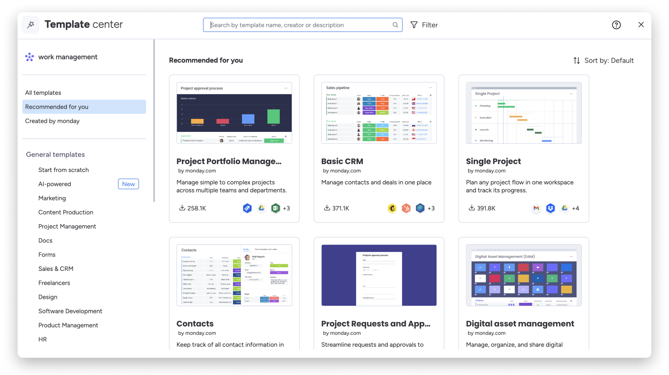Select All templates in sidebar
Image resolution: width=669 pixels, height=375 pixels.
point(84,93)
